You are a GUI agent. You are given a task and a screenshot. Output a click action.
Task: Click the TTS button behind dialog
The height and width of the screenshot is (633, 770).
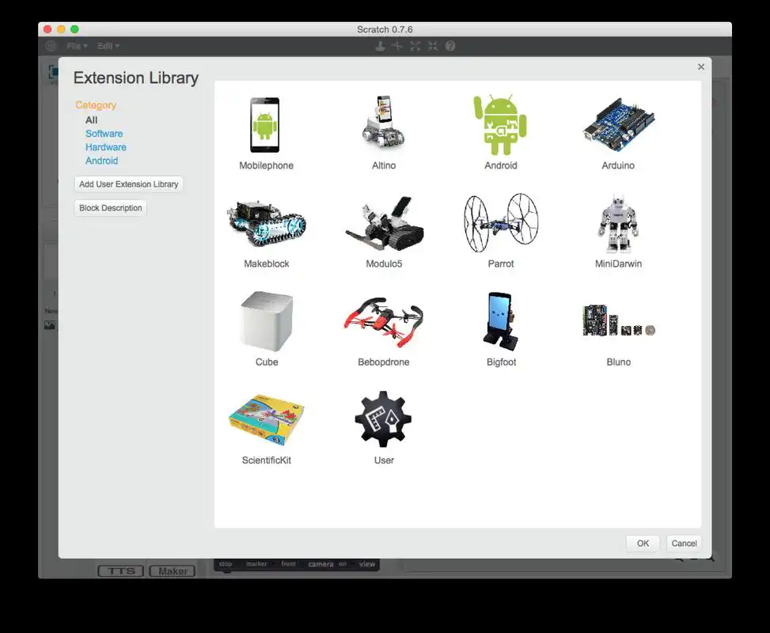point(121,571)
